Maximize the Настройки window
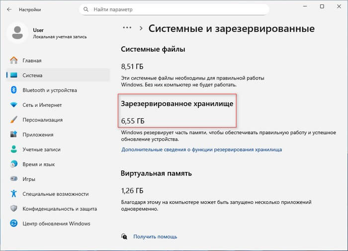 click(x=322, y=7)
